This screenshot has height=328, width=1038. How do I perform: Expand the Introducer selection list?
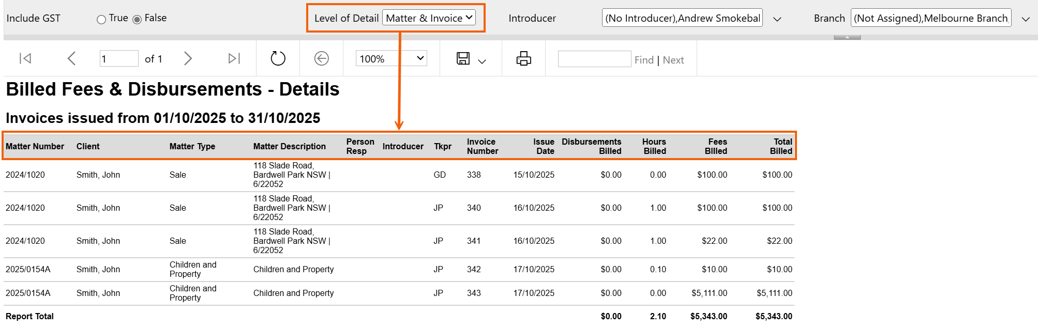[x=777, y=19]
